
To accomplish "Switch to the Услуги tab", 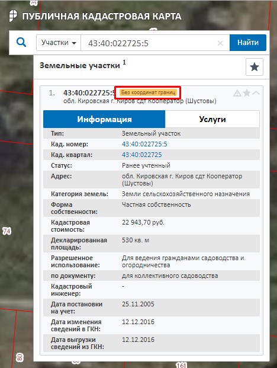I will tap(212, 119).
